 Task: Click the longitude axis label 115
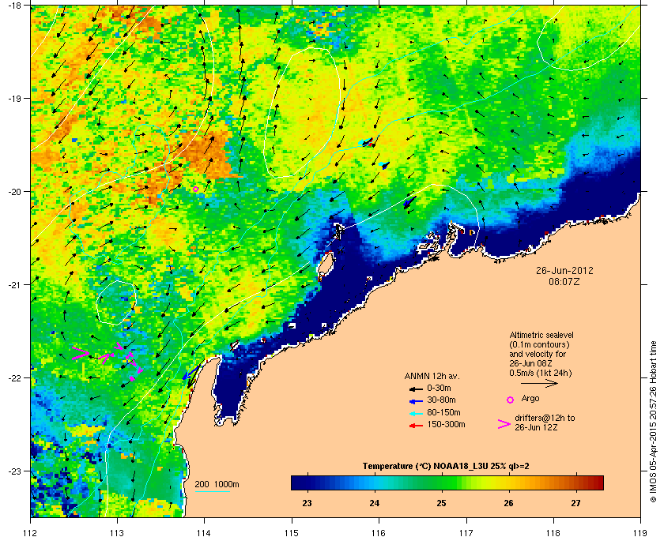click(292, 531)
